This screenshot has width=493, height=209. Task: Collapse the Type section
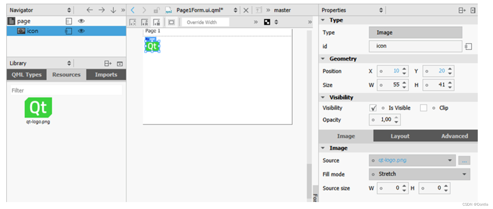(x=323, y=20)
